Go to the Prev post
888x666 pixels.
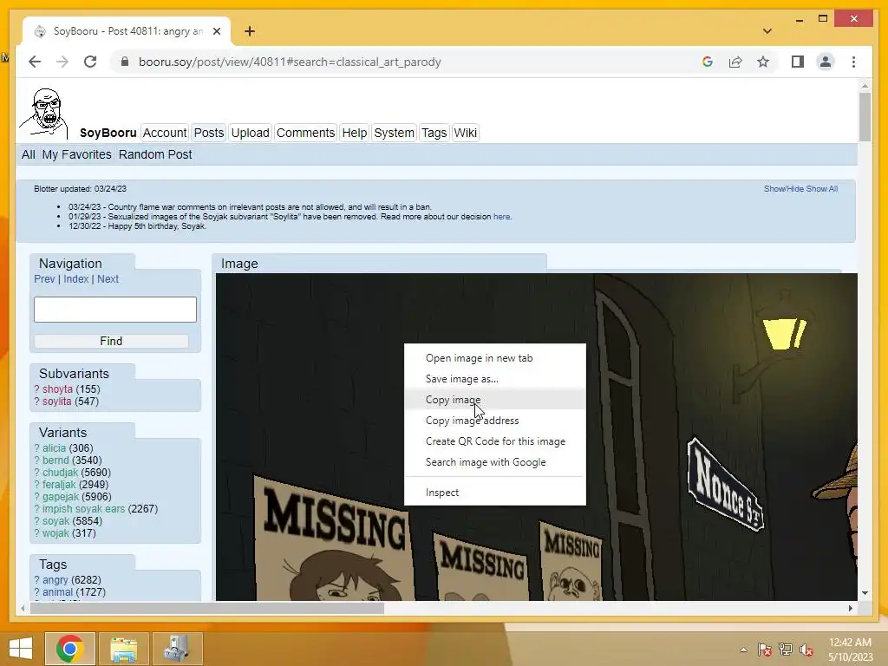[x=44, y=278]
